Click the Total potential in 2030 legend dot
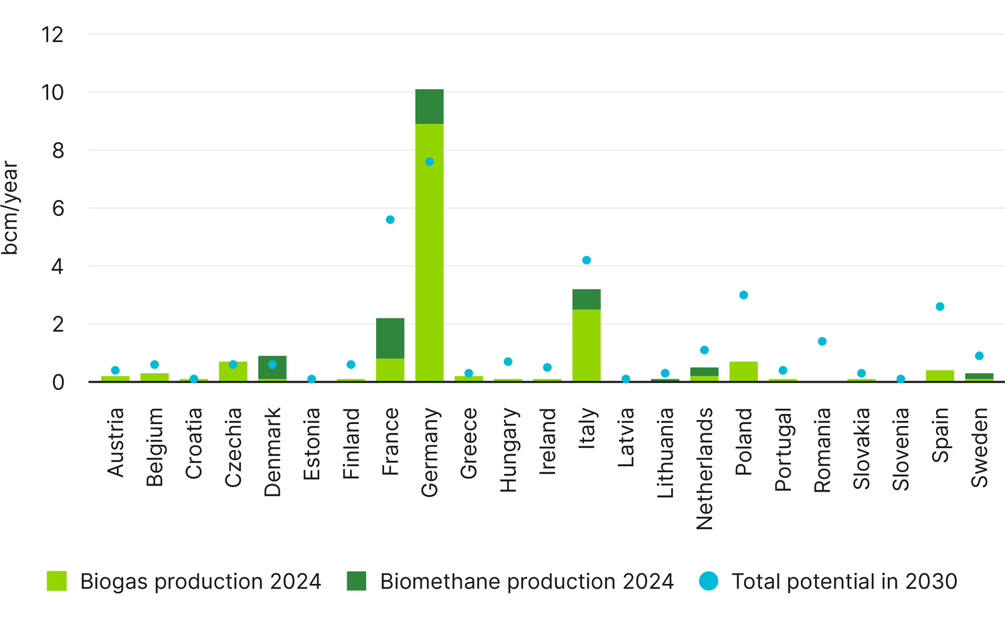Image resolution: width=1005 pixels, height=618 pixels. [x=709, y=581]
